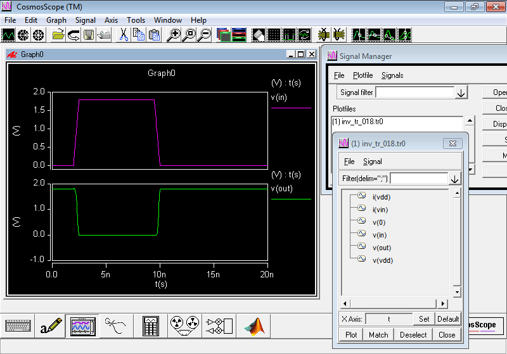
Task: Select the v(out) signal in list
Action: [x=382, y=248]
